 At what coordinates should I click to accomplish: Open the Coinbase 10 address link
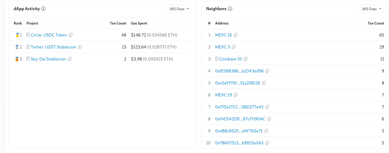coord(230,59)
